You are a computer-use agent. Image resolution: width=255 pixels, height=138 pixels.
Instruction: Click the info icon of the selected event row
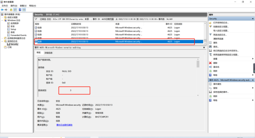point(36,42)
